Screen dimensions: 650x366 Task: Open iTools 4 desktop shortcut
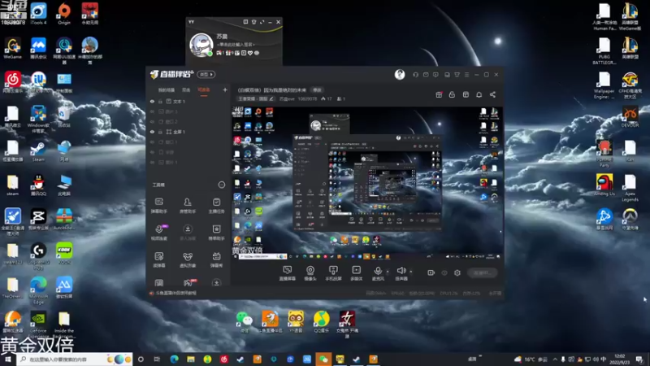(38, 14)
